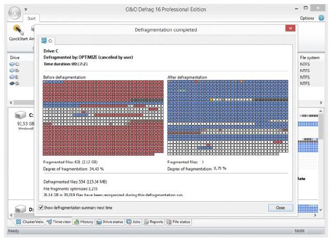Viewport: 332px width, 242px height.
Task: Click 'Defragmented files: 554' text
Action: 64,182
